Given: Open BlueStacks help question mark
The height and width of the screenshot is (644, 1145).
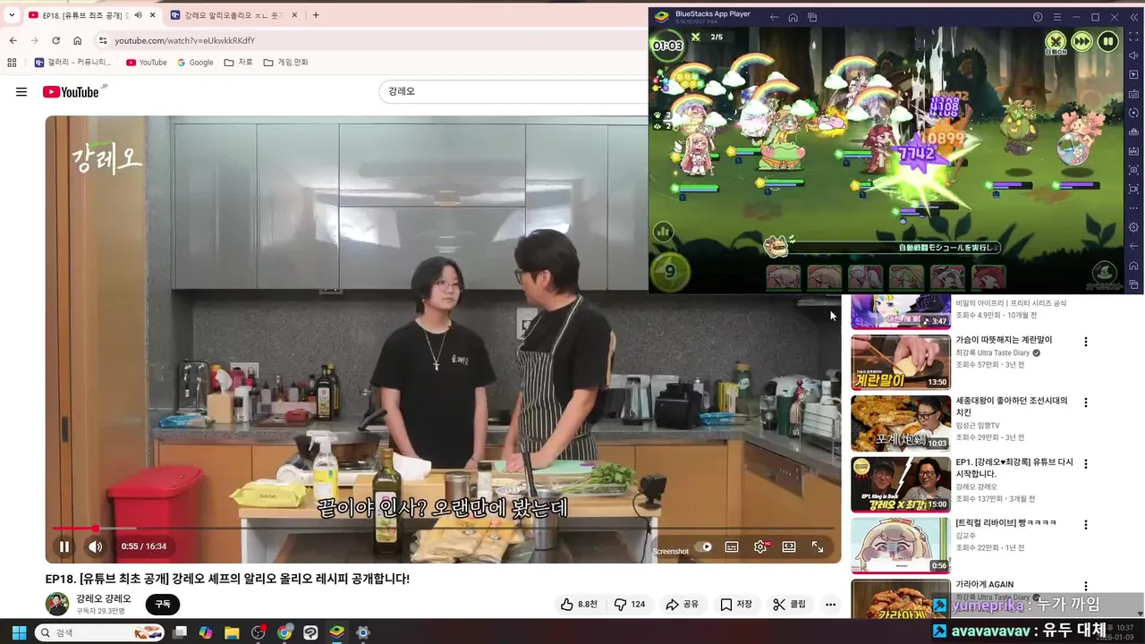Looking at the screenshot, I should (1038, 17).
